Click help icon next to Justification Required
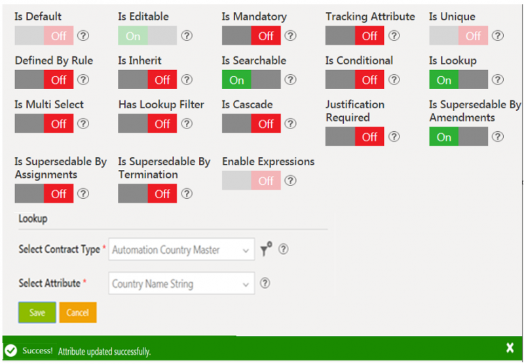This screenshot has height=364, width=524. (394, 136)
